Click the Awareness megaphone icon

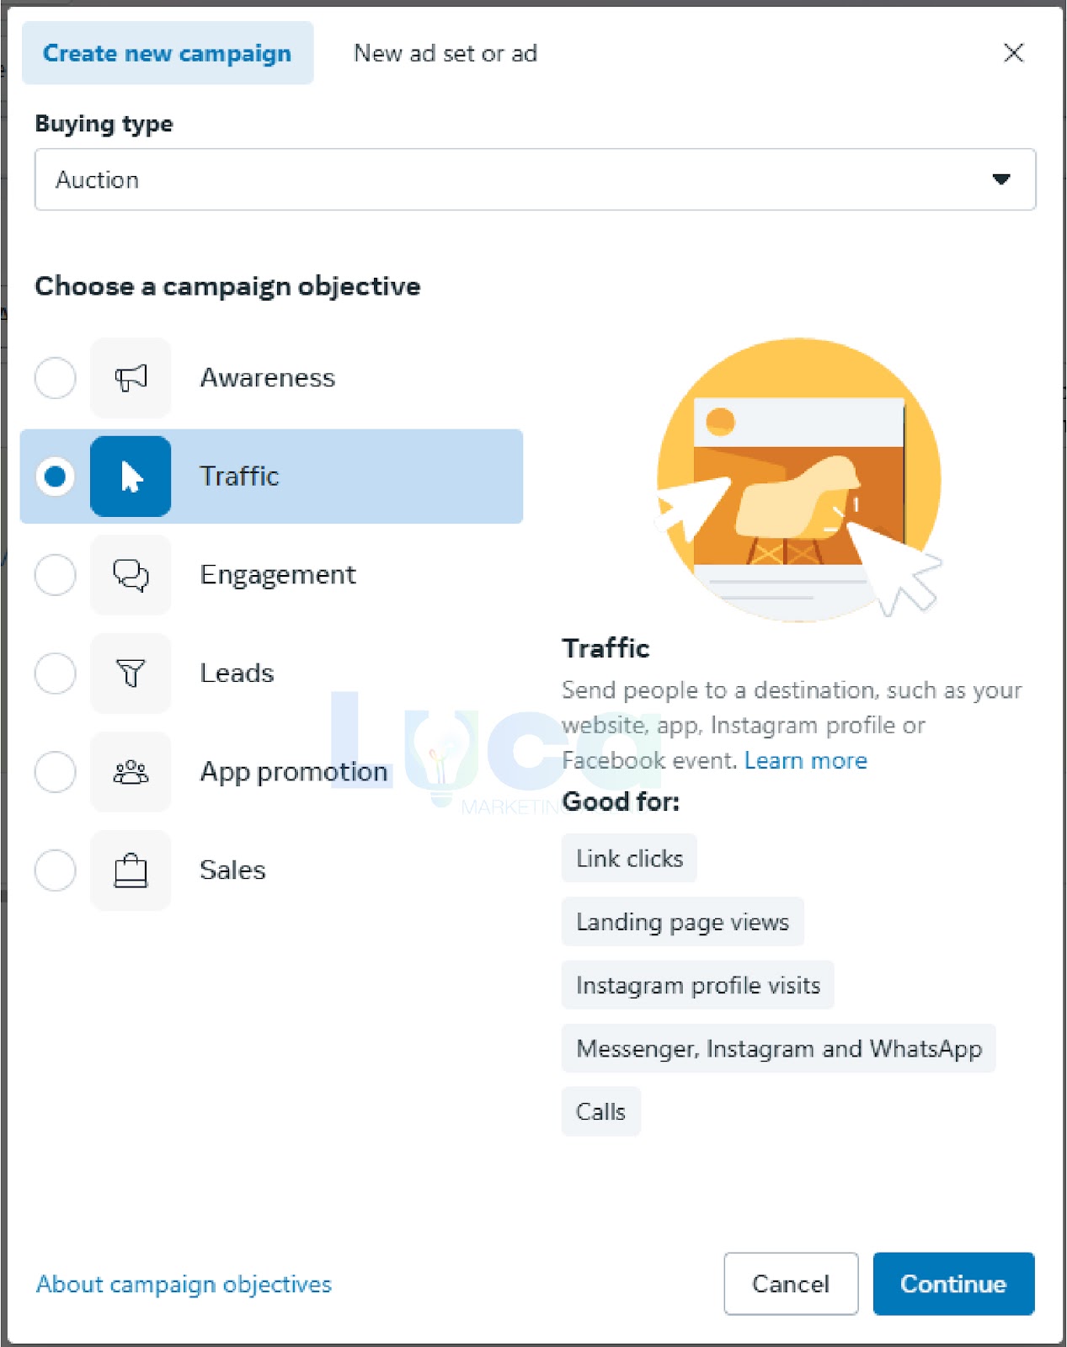tap(131, 378)
